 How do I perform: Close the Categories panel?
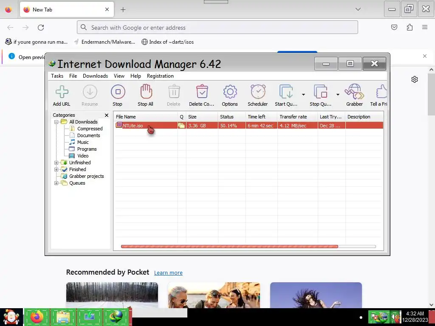(107, 115)
